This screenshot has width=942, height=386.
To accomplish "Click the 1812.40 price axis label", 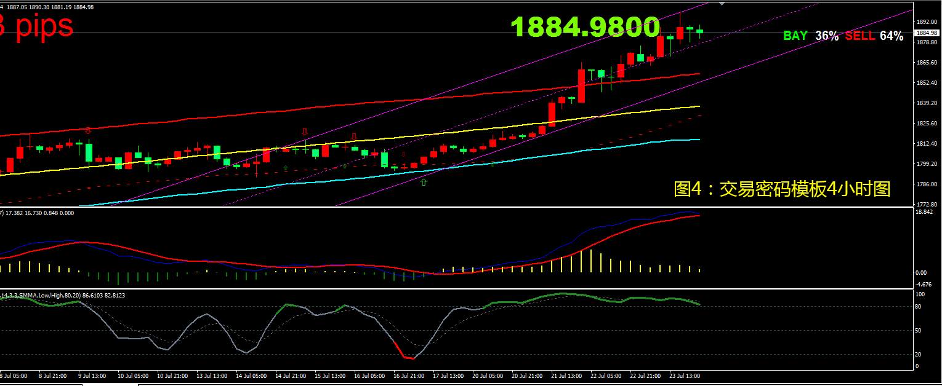I will [x=927, y=144].
